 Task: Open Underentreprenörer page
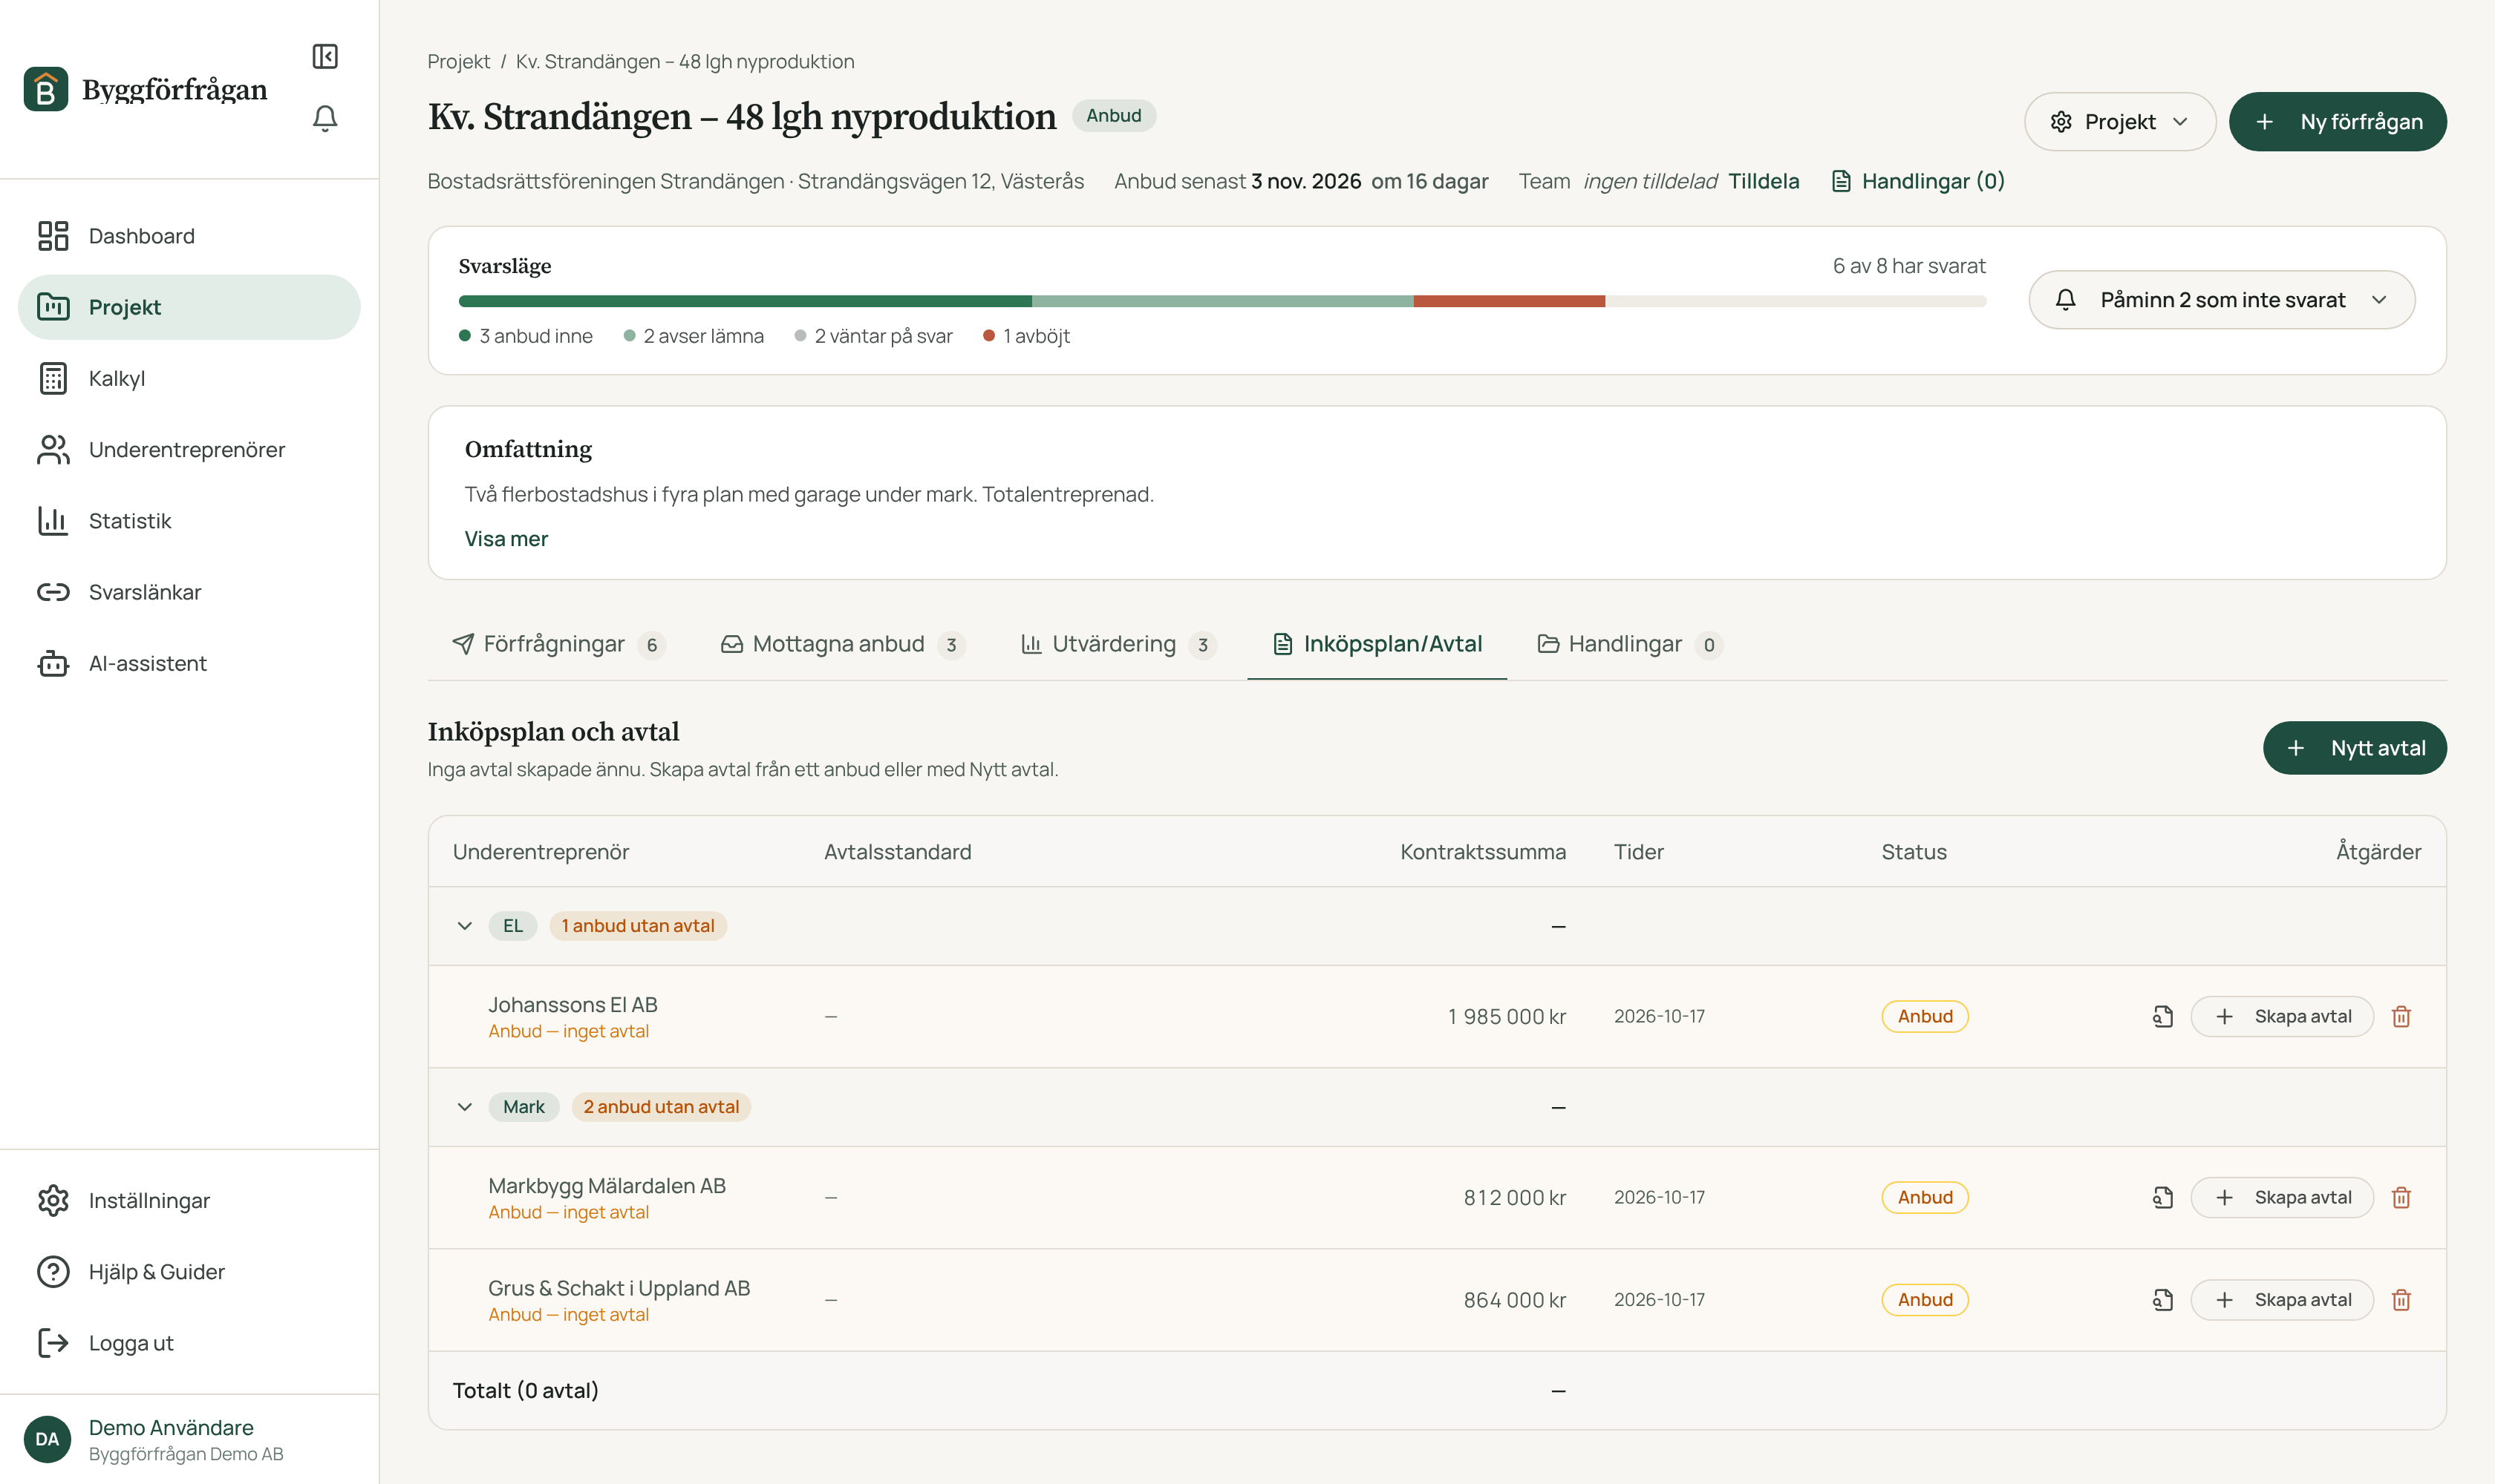189,450
